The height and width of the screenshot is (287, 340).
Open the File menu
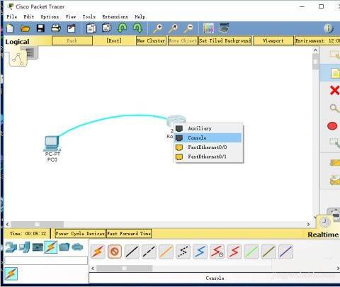point(11,17)
